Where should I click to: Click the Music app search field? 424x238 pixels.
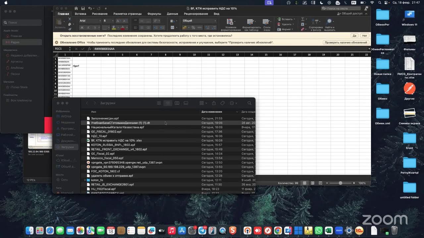click(x=22, y=22)
